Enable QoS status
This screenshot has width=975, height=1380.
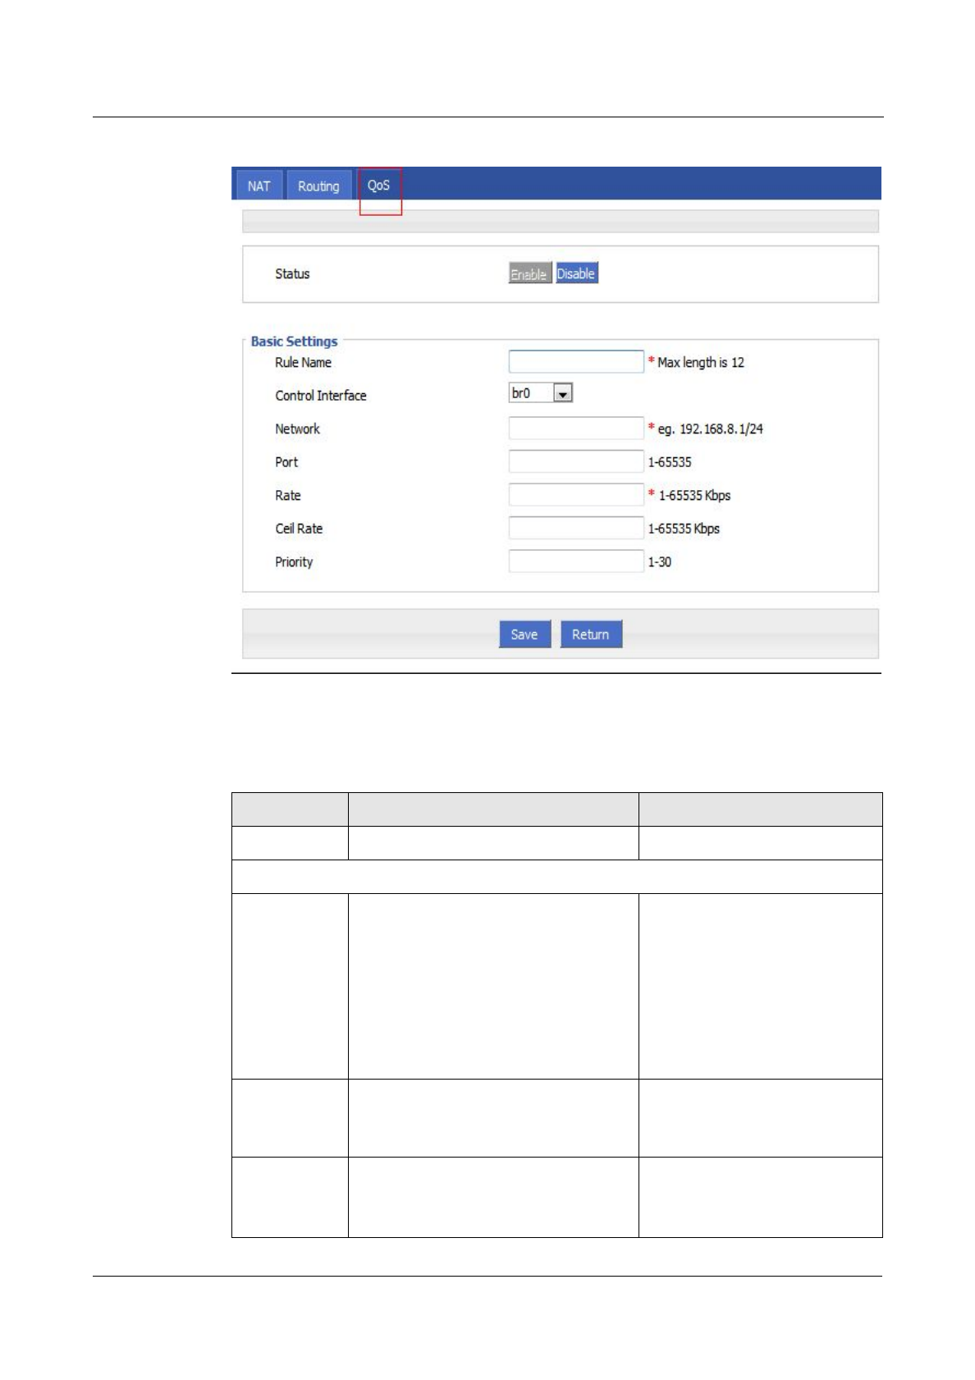[529, 274]
